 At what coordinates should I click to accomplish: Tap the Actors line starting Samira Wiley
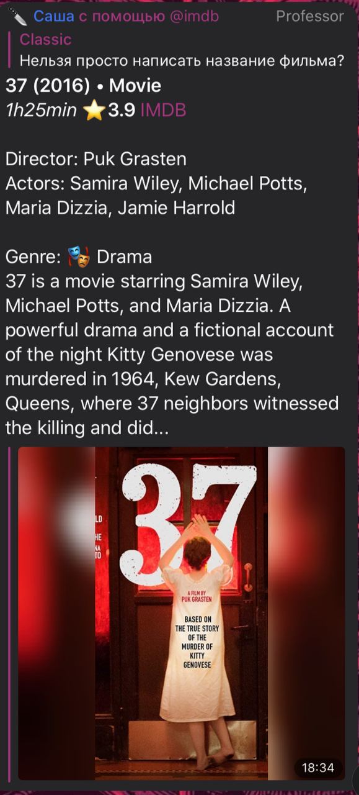point(156,196)
